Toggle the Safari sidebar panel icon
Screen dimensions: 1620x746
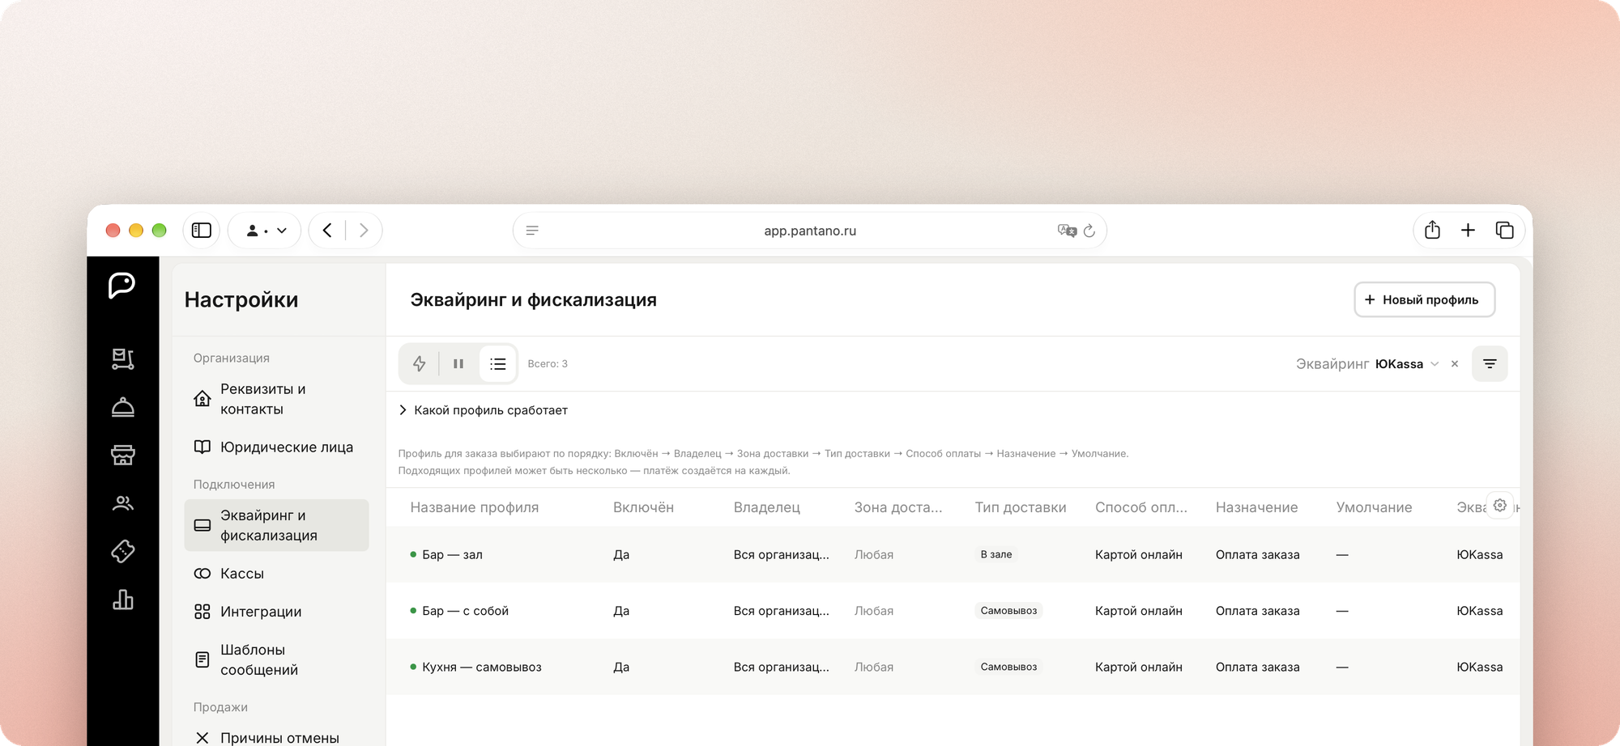pos(202,231)
